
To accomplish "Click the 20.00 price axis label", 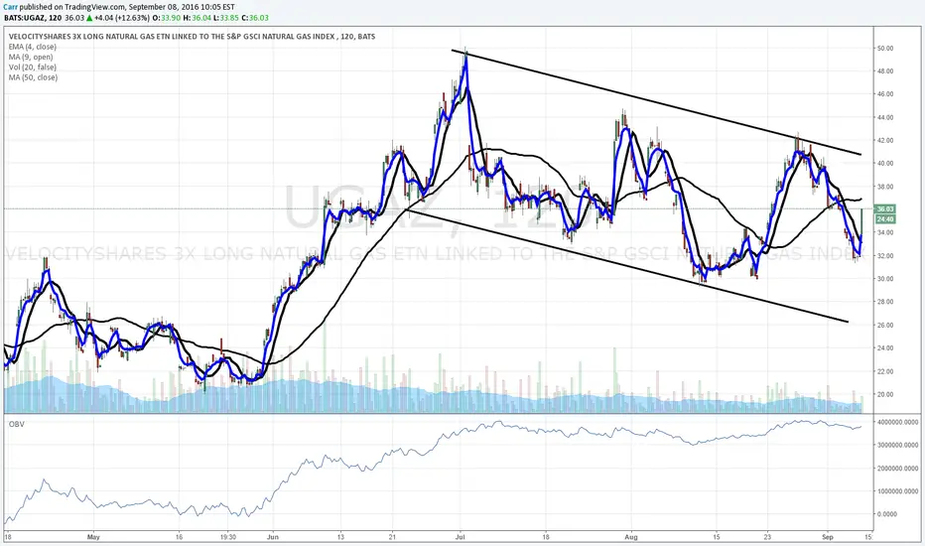I will pyautogui.click(x=885, y=395).
